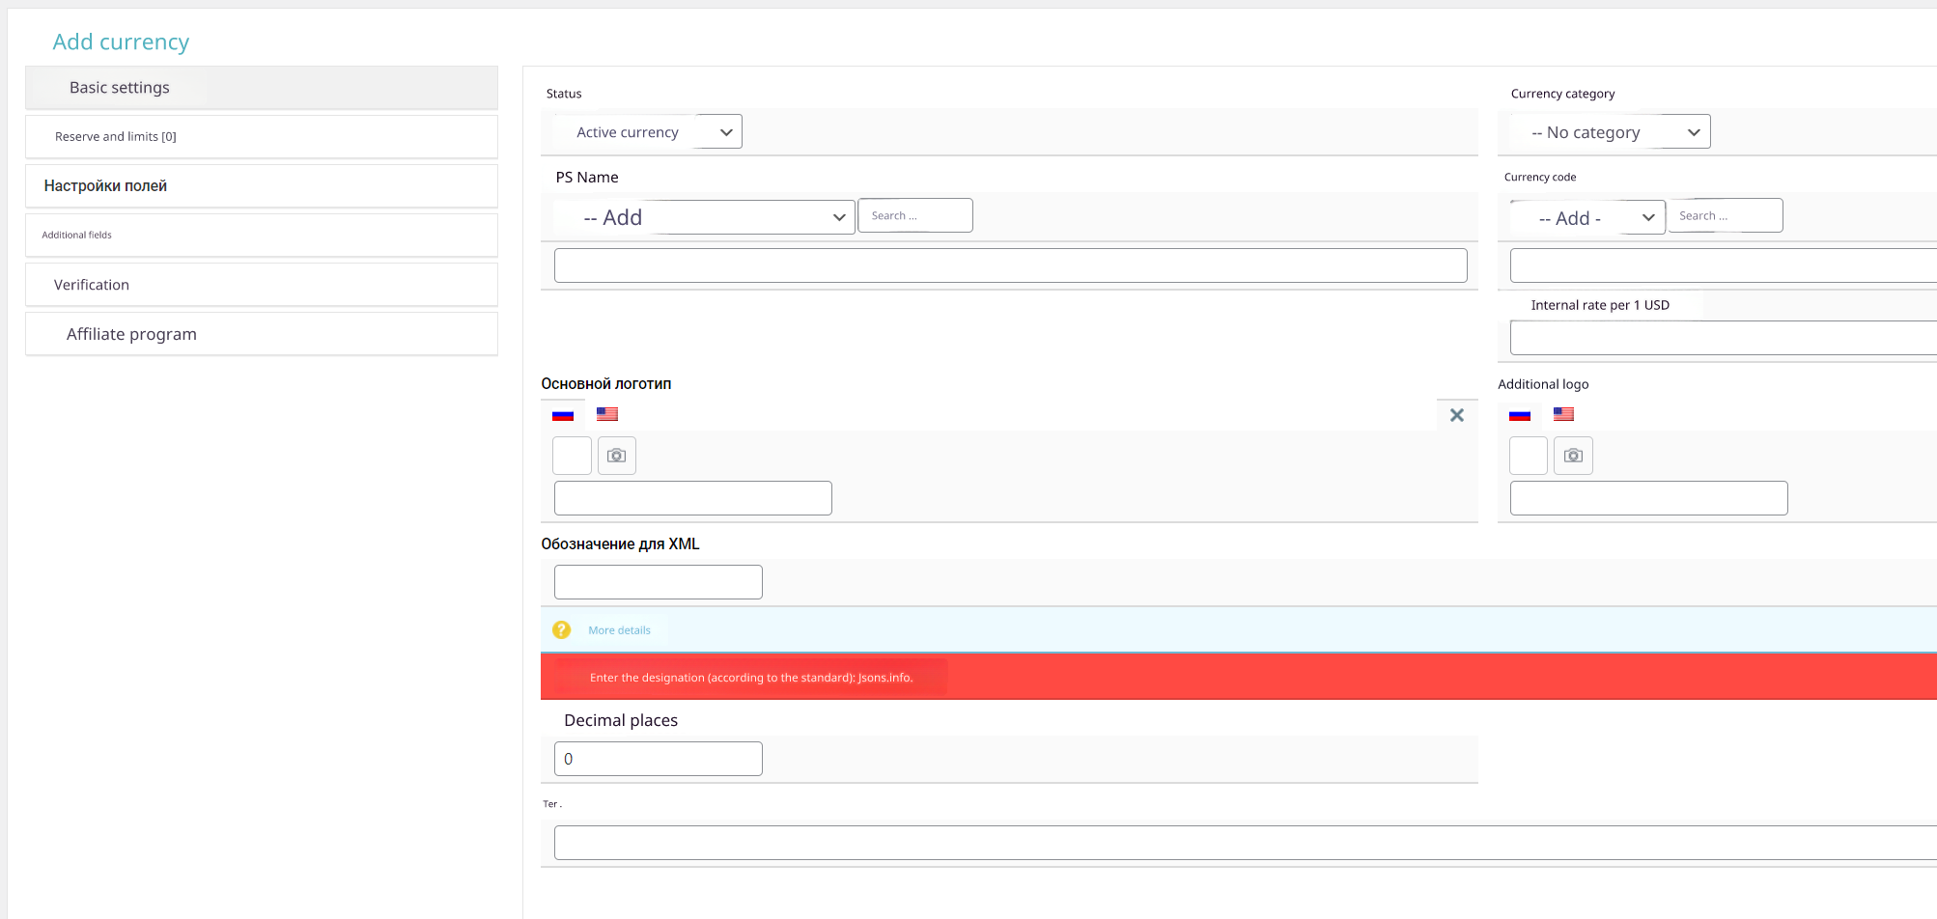Image resolution: width=1937 pixels, height=919 pixels.
Task: Click the X icon in main logo row
Action: (1457, 415)
